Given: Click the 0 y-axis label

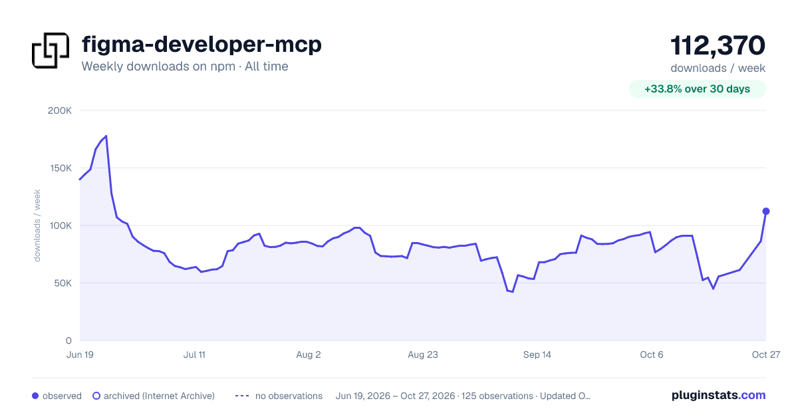Looking at the screenshot, I should [x=69, y=341].
